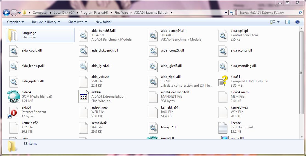306x156 pixels.
Task: Click AIDA64 Extreme Edition breadcrumb segment
Action: [x=151, y=13]
